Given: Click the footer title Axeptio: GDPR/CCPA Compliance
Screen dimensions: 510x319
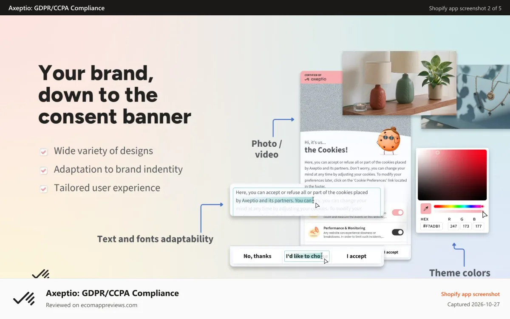Looking at the screenshot, I should point(112,293).
